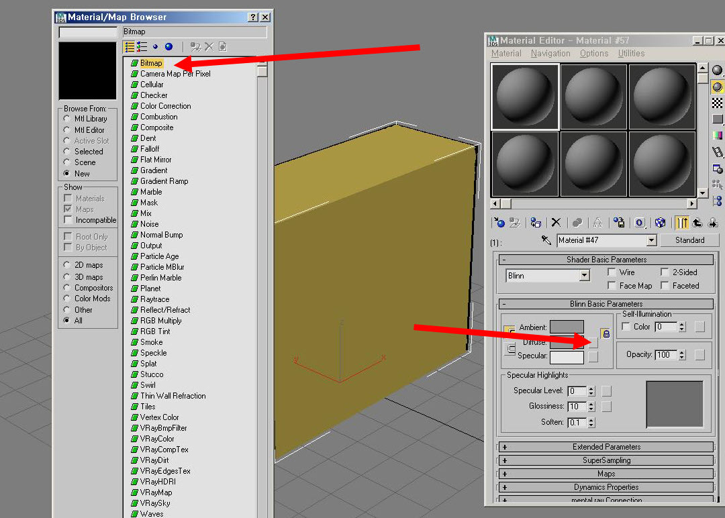
Task: Click ambient-diffuse lock icon
Action: pyautogui.click(x=606, y=333)
